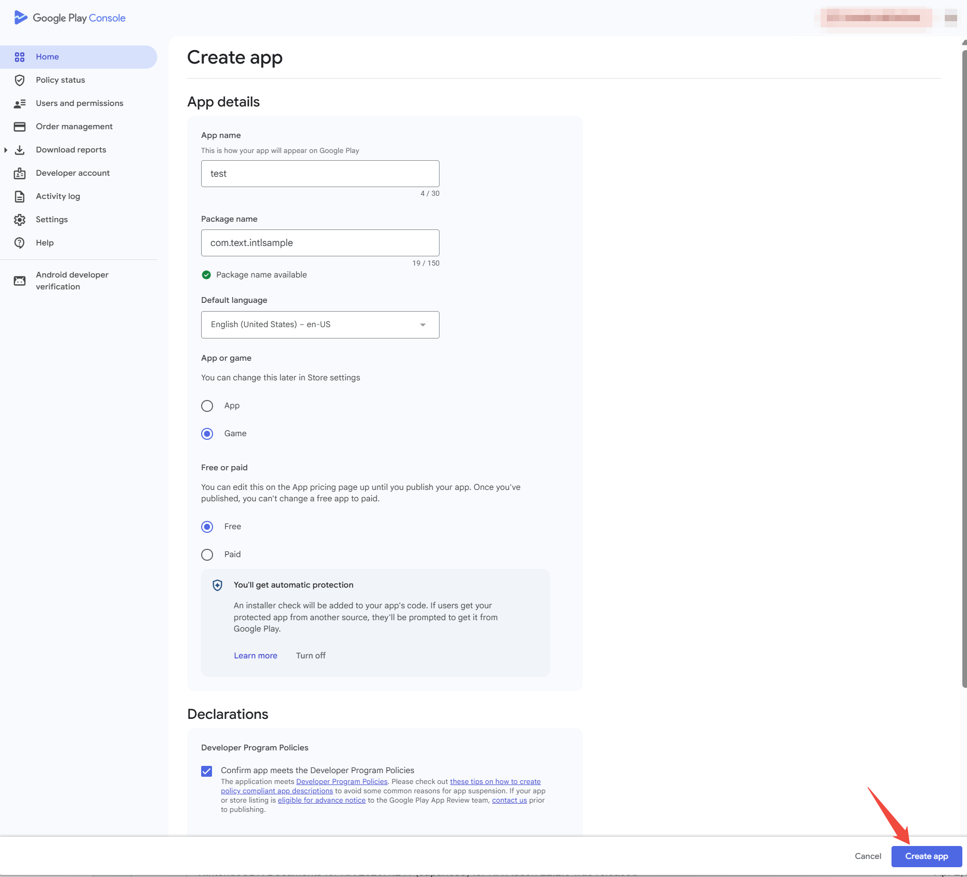Choose the Paid pricing option

tap(207, 554)
